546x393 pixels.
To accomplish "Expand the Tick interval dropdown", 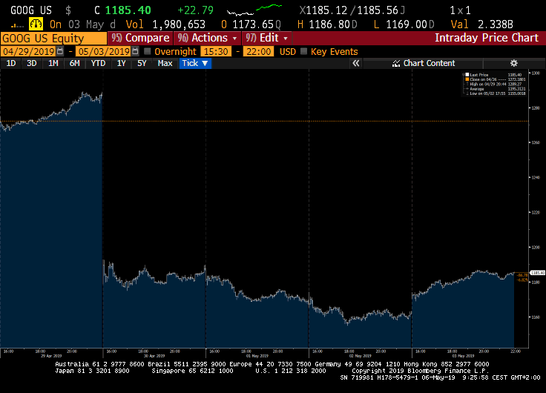I will [x=195, y=63].
